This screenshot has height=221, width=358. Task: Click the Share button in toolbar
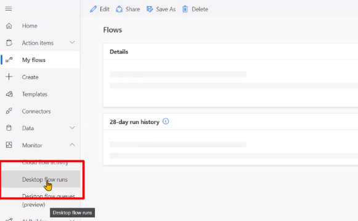click(x=128, y=9)
